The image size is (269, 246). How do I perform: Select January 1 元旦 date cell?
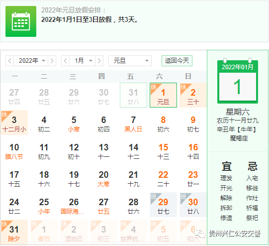tap(163, 95)
